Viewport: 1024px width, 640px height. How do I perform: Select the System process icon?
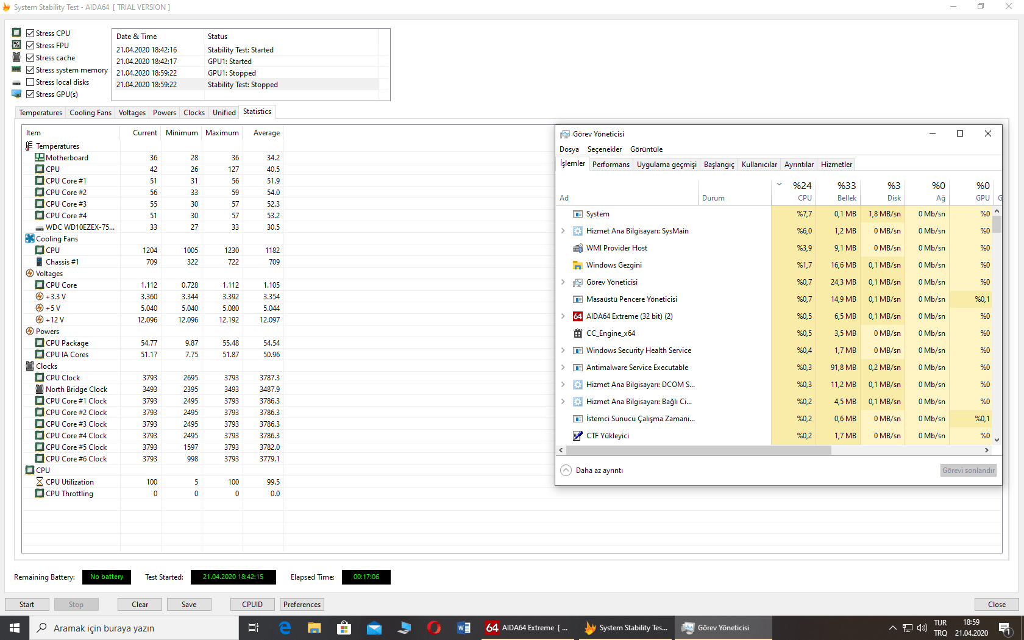point(578,214)
